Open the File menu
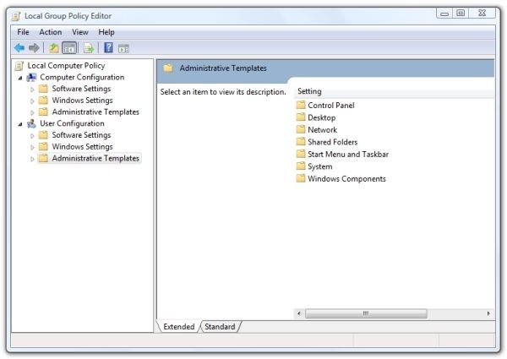Screen dimensions: 507x359 23,32
